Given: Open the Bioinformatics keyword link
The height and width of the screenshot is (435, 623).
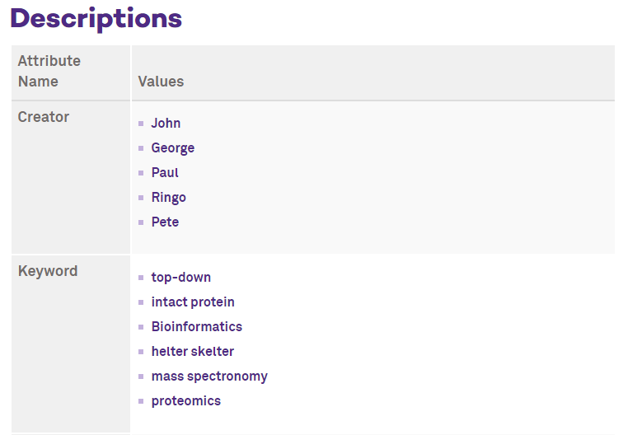Looking at the screenshot, I should coord(197,326).
